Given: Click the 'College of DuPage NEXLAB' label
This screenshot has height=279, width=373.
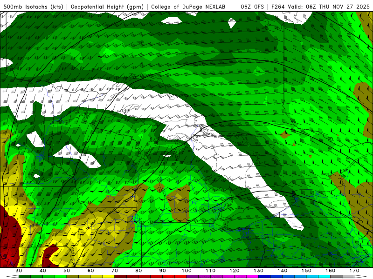Looking at the screenshot, I should [x=188, y=7].
